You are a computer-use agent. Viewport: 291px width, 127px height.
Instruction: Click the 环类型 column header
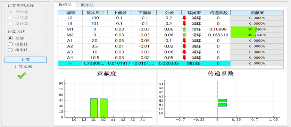193,12
